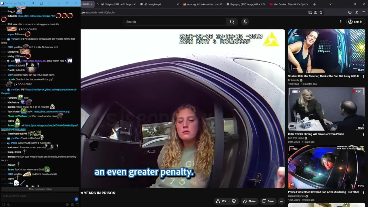Open 'Killer Thinks Flirting' video thumbnail
Image resolution: width=368 pixels, height=207 pixels.
click(327, 109)
